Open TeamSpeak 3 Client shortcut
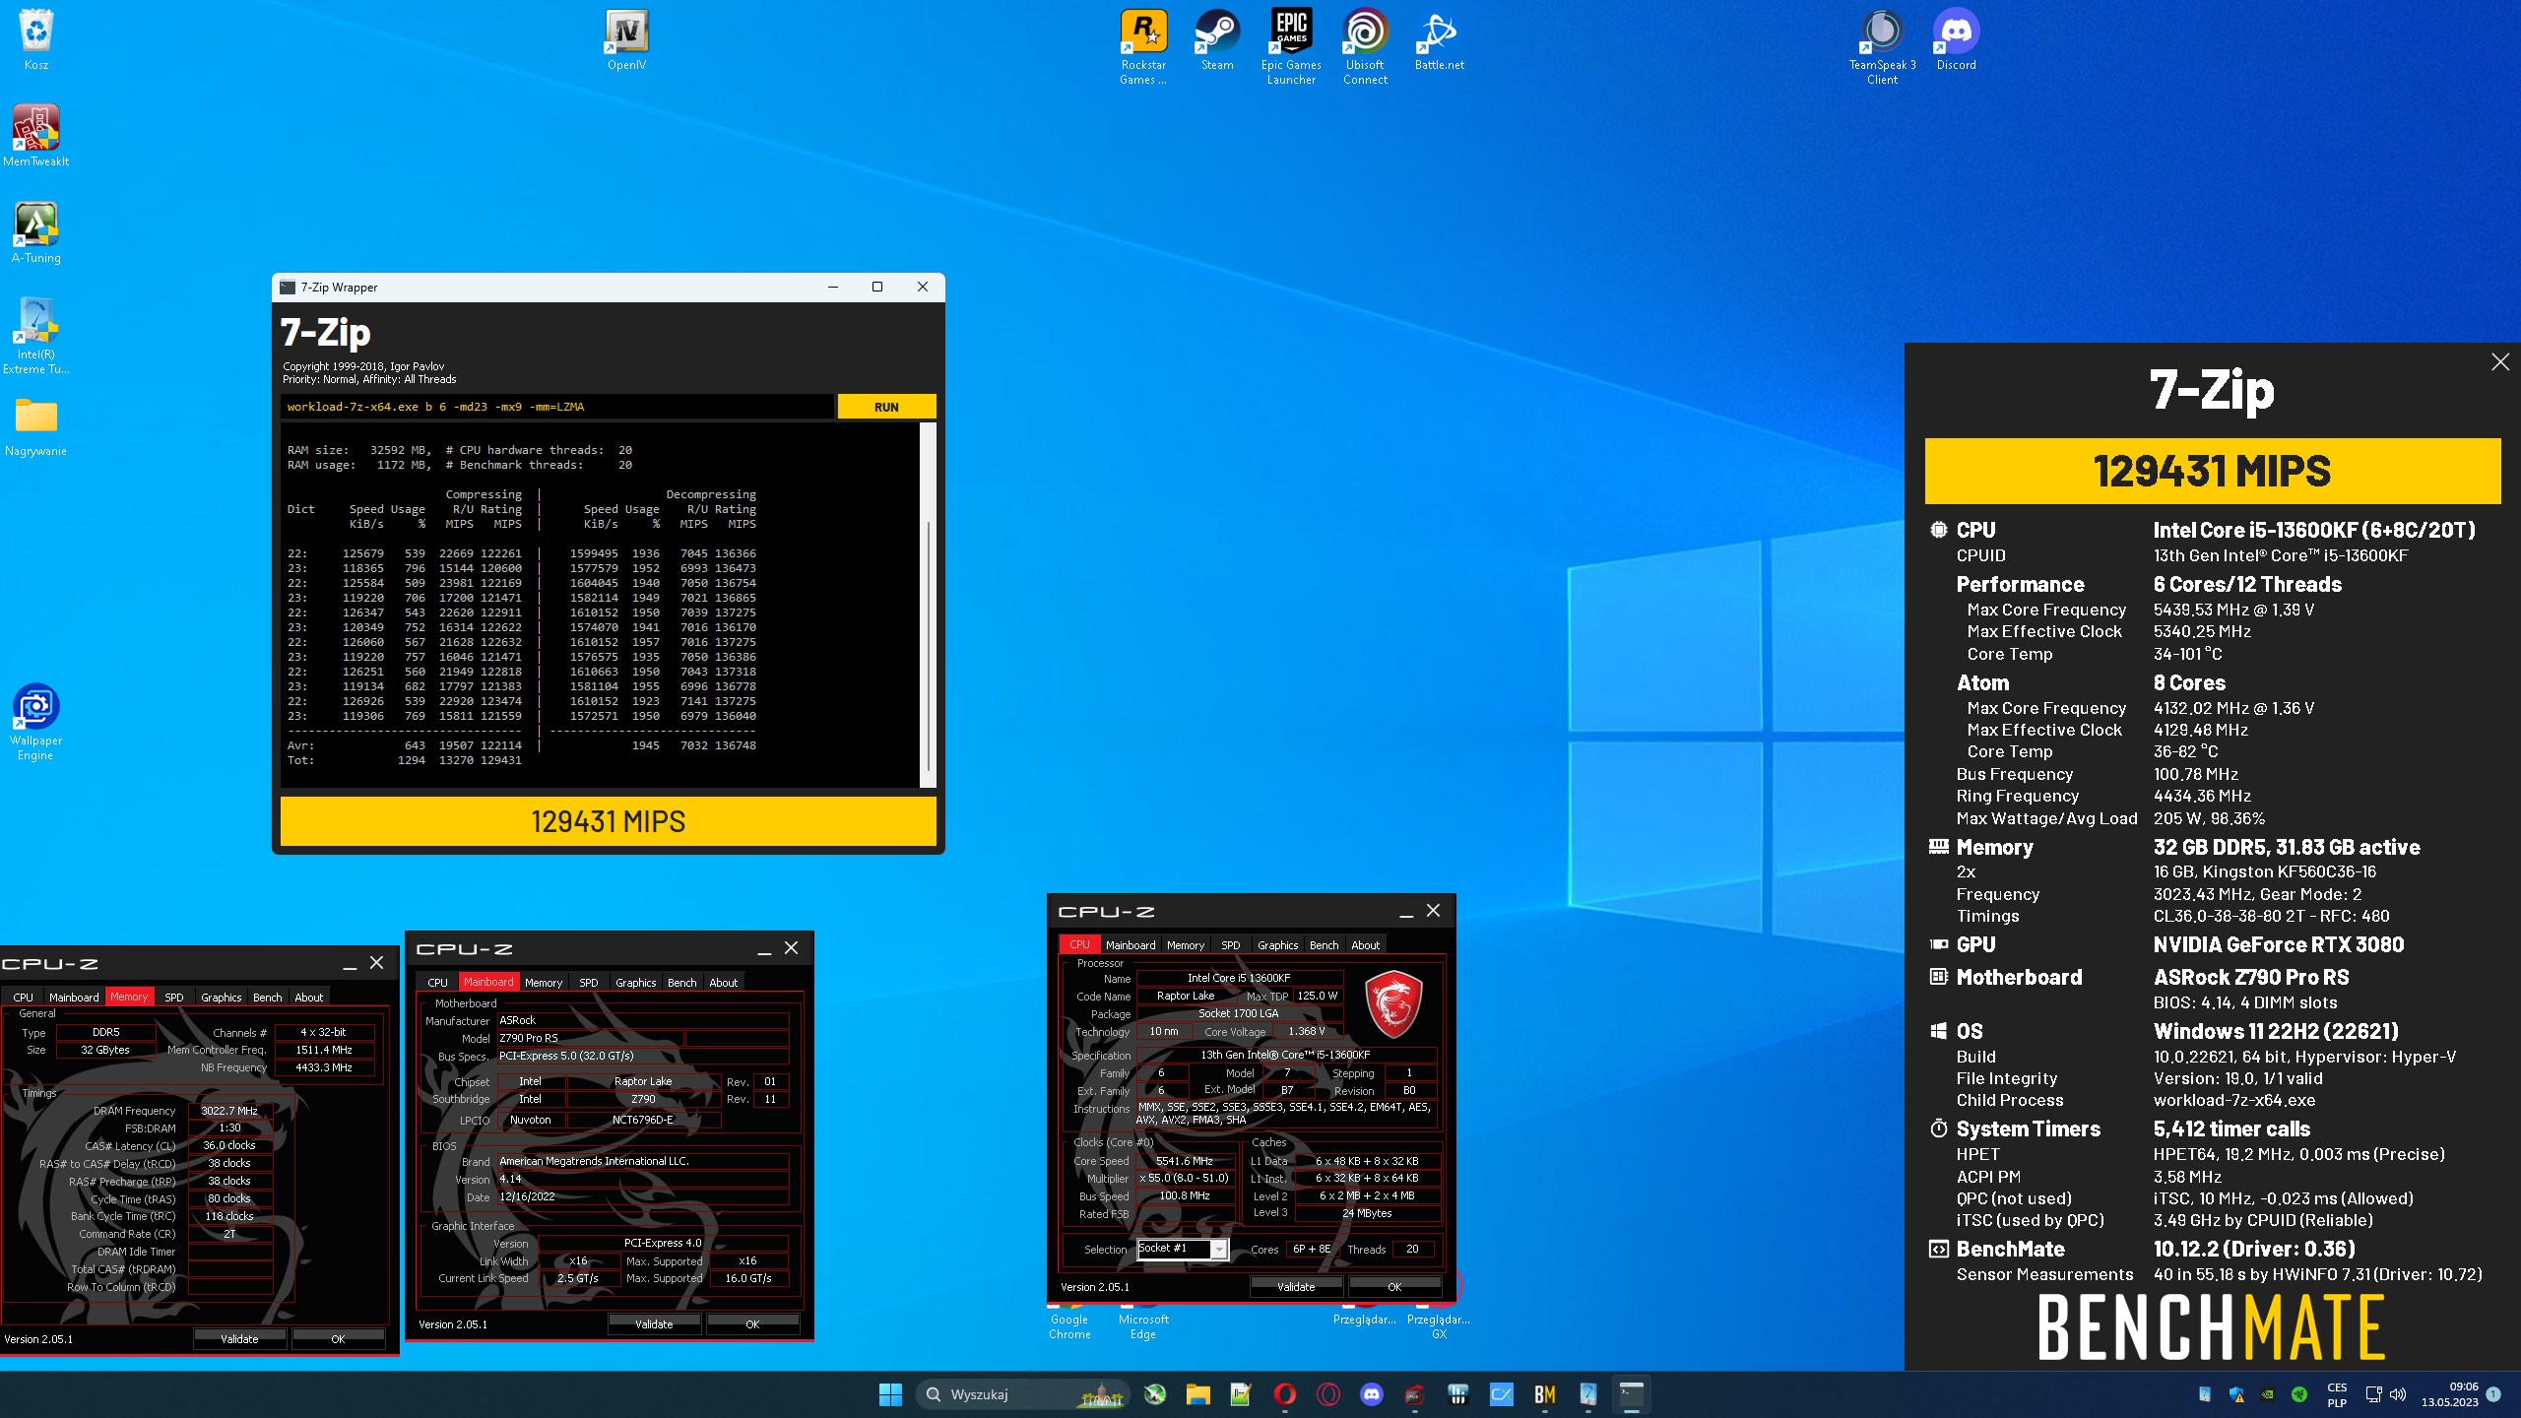 point(1882,46)
